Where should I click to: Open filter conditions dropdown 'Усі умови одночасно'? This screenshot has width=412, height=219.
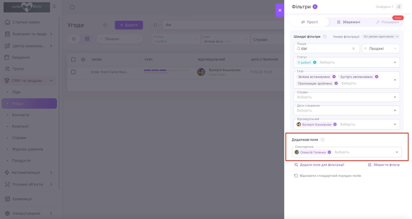pos(381,36)
